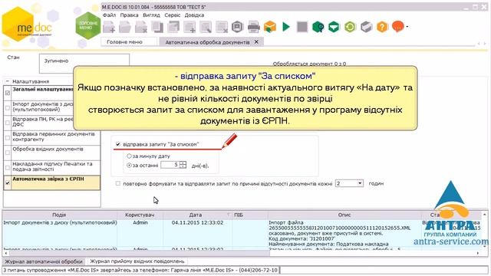
Task: Click the Опис column header
Action: pyautogui.click(x=344, y=215)
